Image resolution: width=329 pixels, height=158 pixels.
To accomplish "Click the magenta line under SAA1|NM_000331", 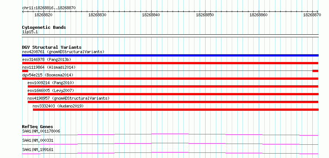I will [170, 144].
